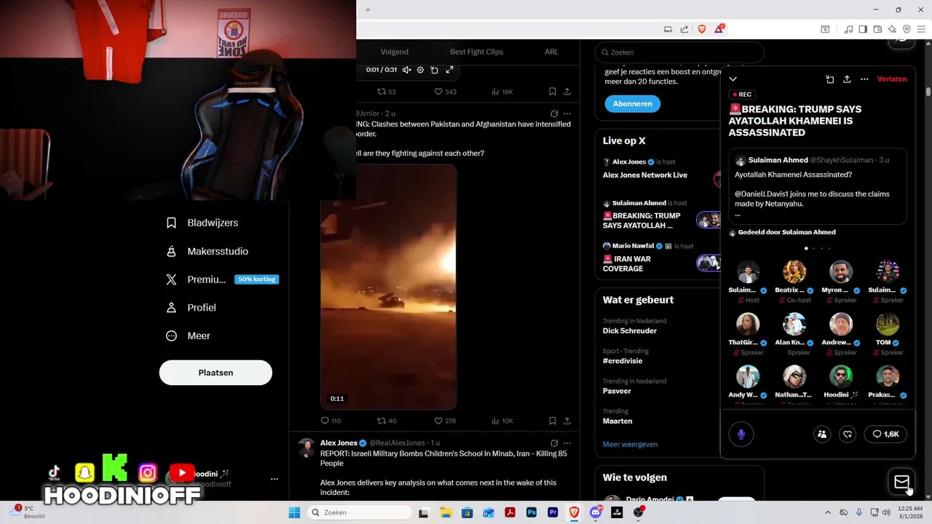Like the tweet with 343 likes
This screenshot has height=524, width=932.
click(x=446, y=92)
